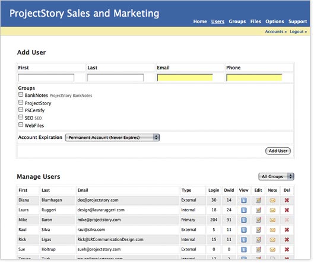Select the SEO group checkbox
Image resolution: width=314 pixels, height=263 pixels.
coord(21,117)
